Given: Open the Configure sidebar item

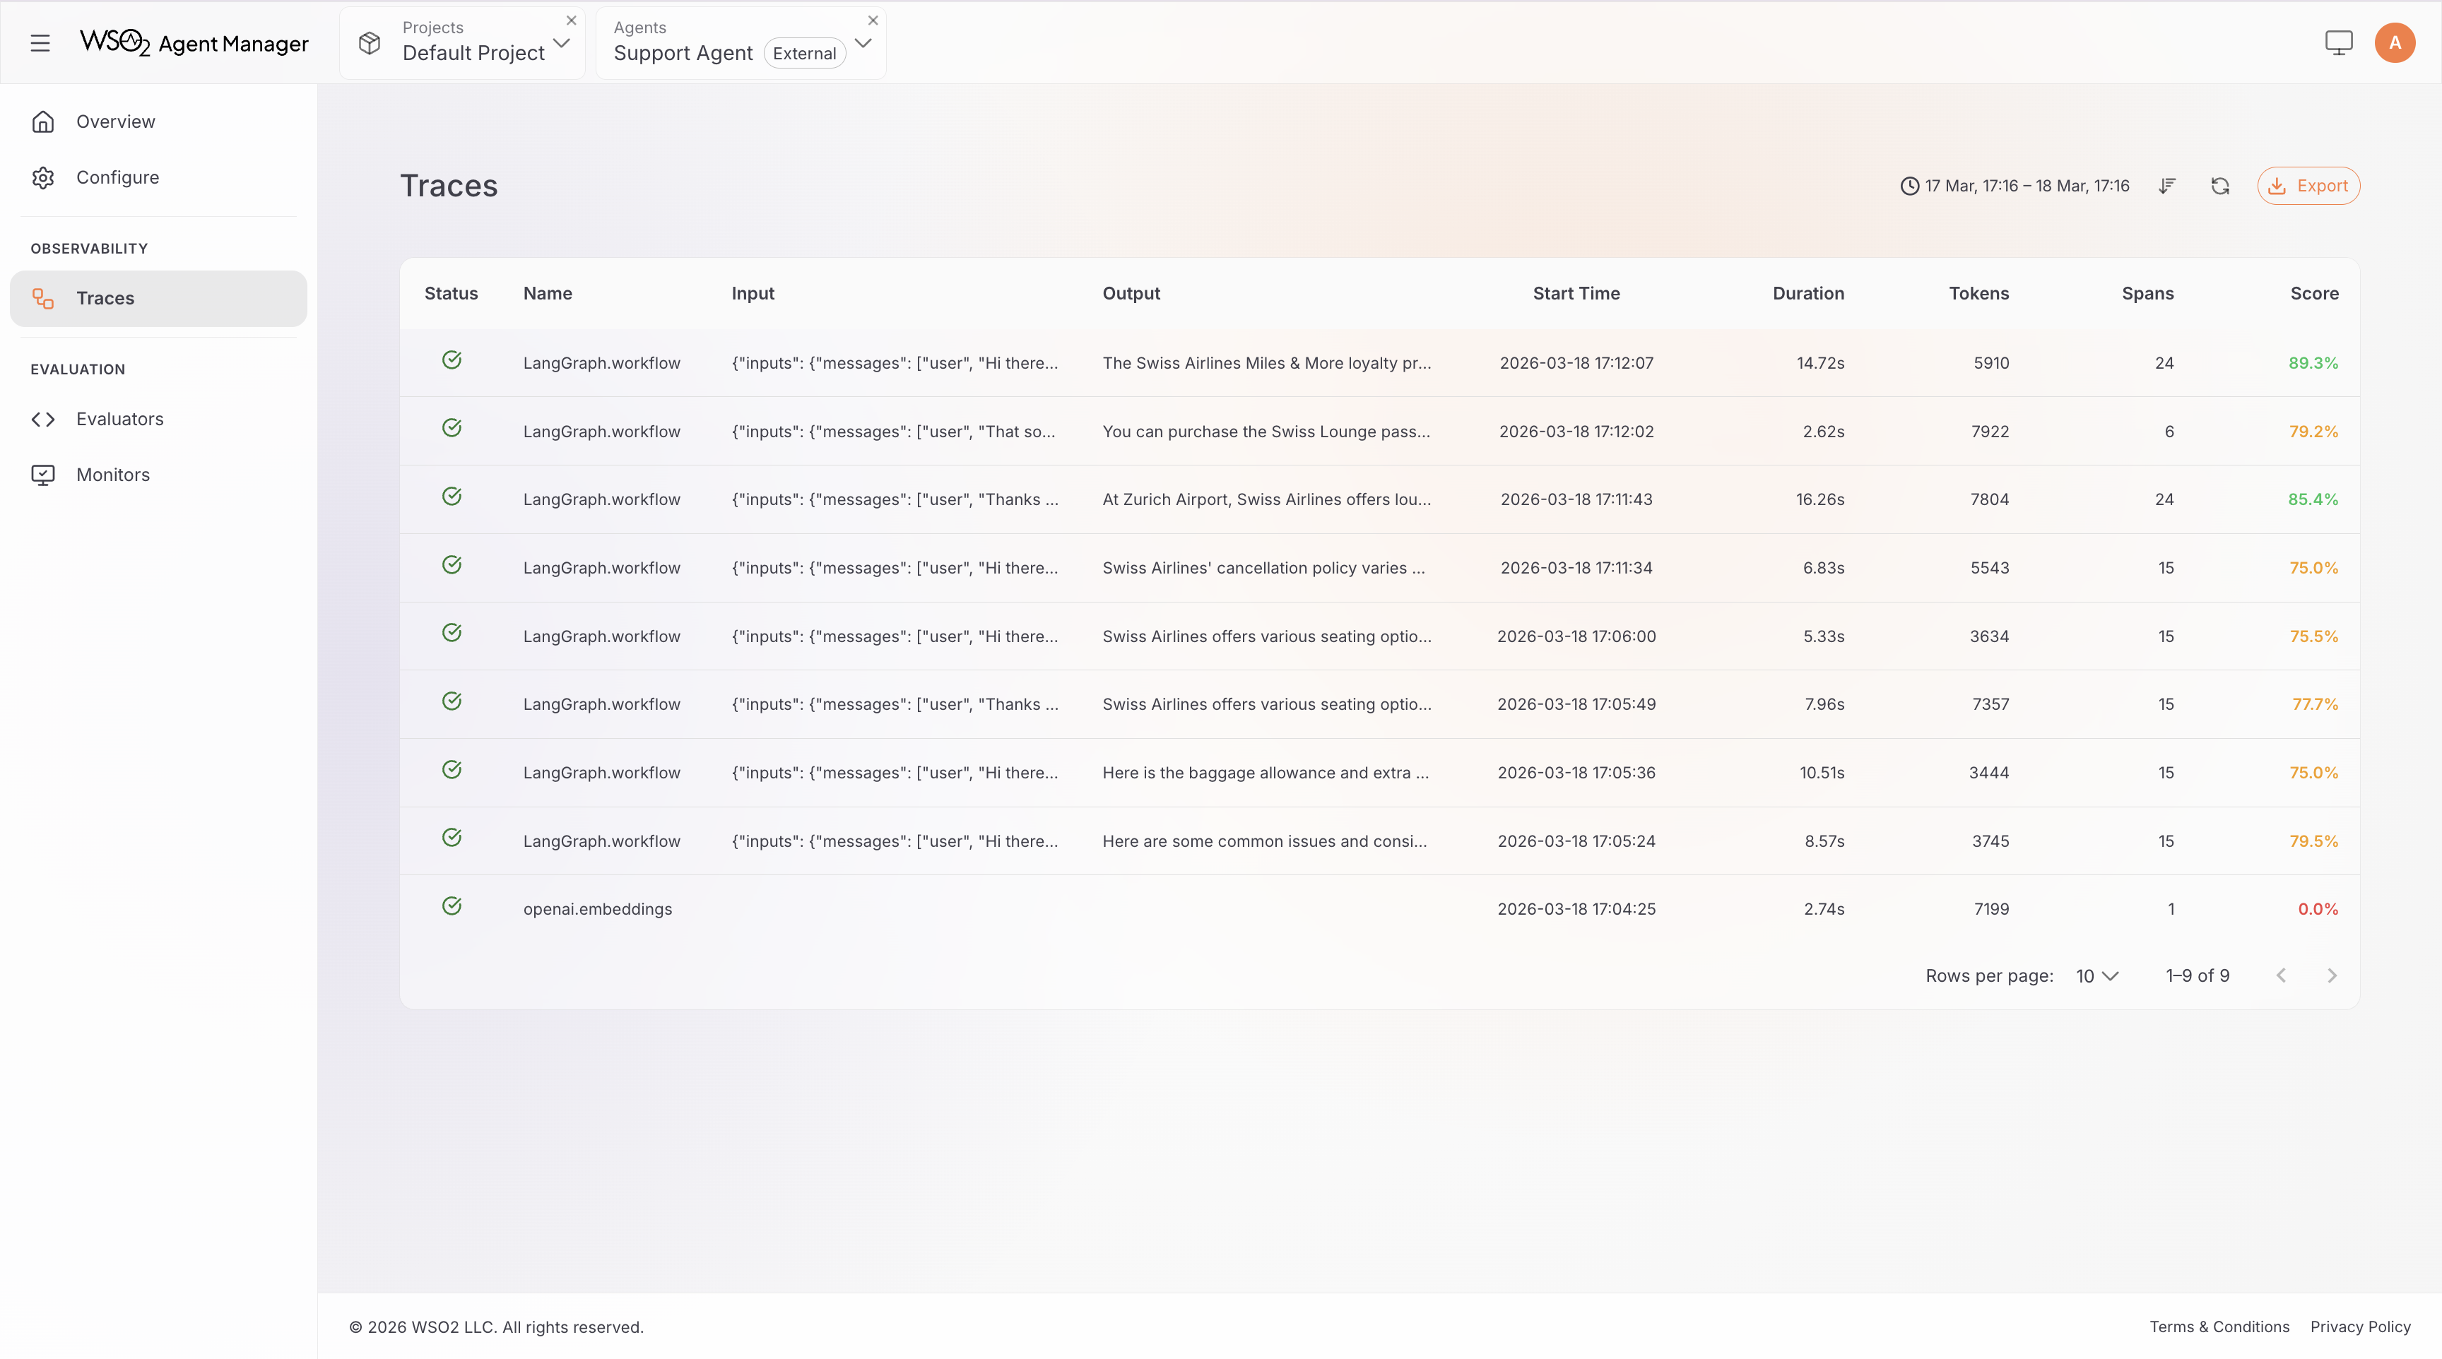Looking at the screenshot, I should (x=117, y=177).
